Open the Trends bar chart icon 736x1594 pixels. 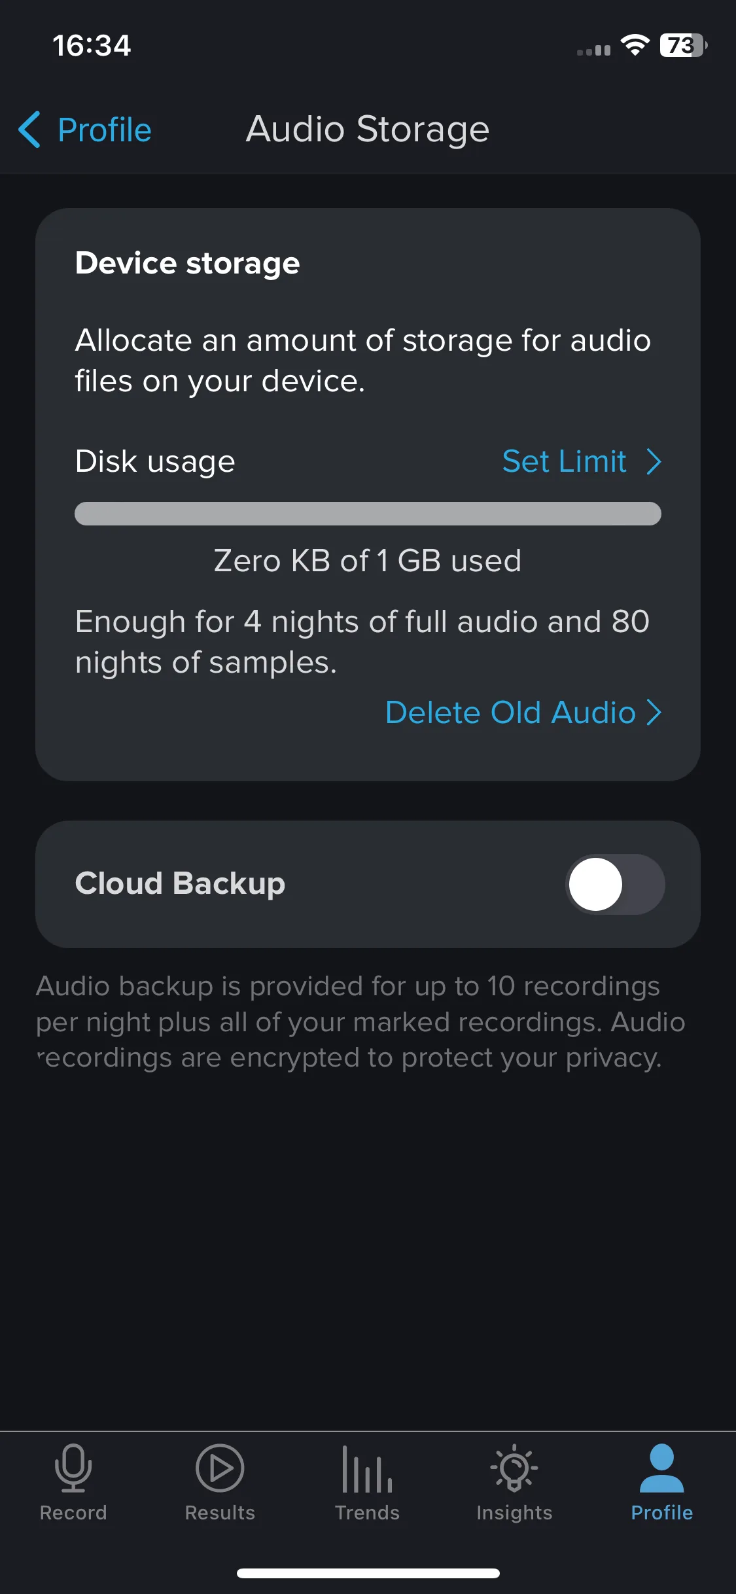click(367, 1469)
